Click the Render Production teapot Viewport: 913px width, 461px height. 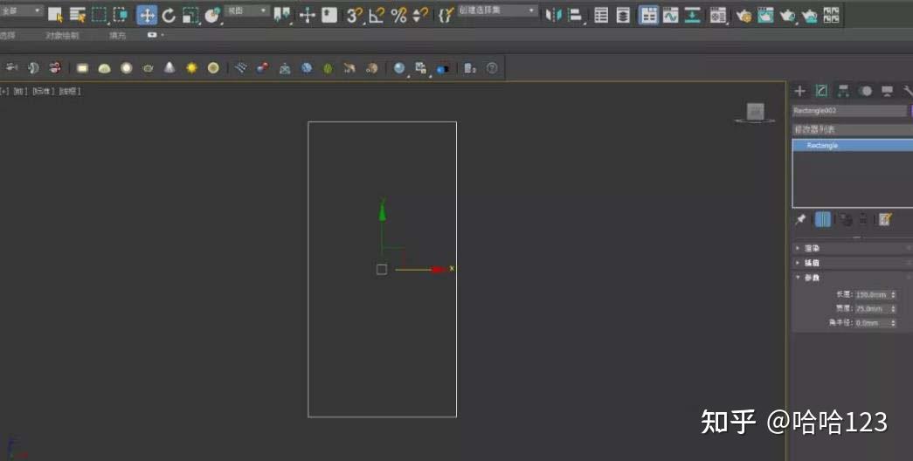coord(787,15)
